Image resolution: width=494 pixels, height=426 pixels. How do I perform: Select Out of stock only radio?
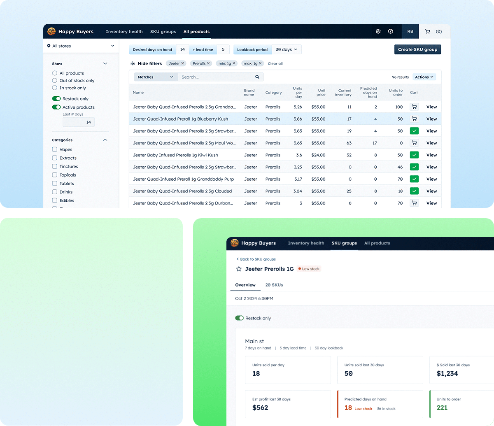point(55,81)
